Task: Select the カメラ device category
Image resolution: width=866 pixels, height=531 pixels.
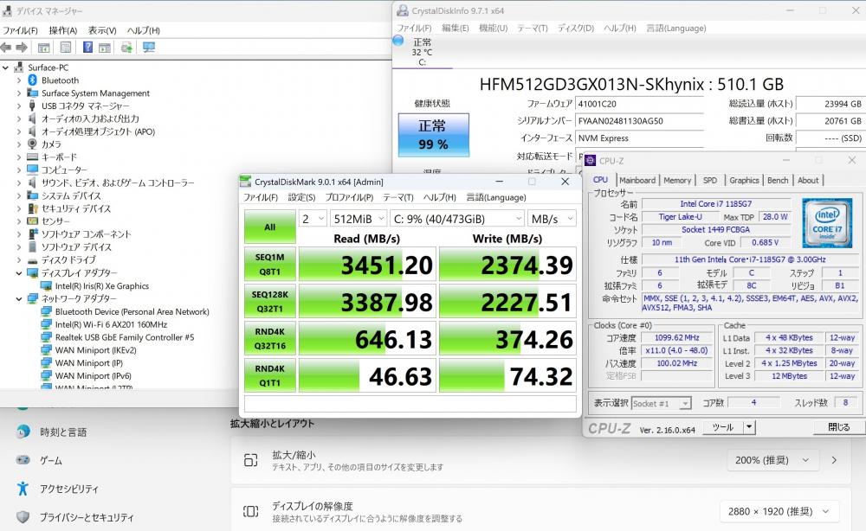Action: tap(51, 144)
